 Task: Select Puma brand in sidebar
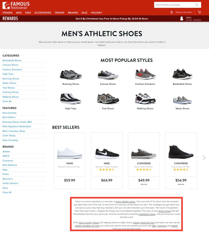coord(6,174)
